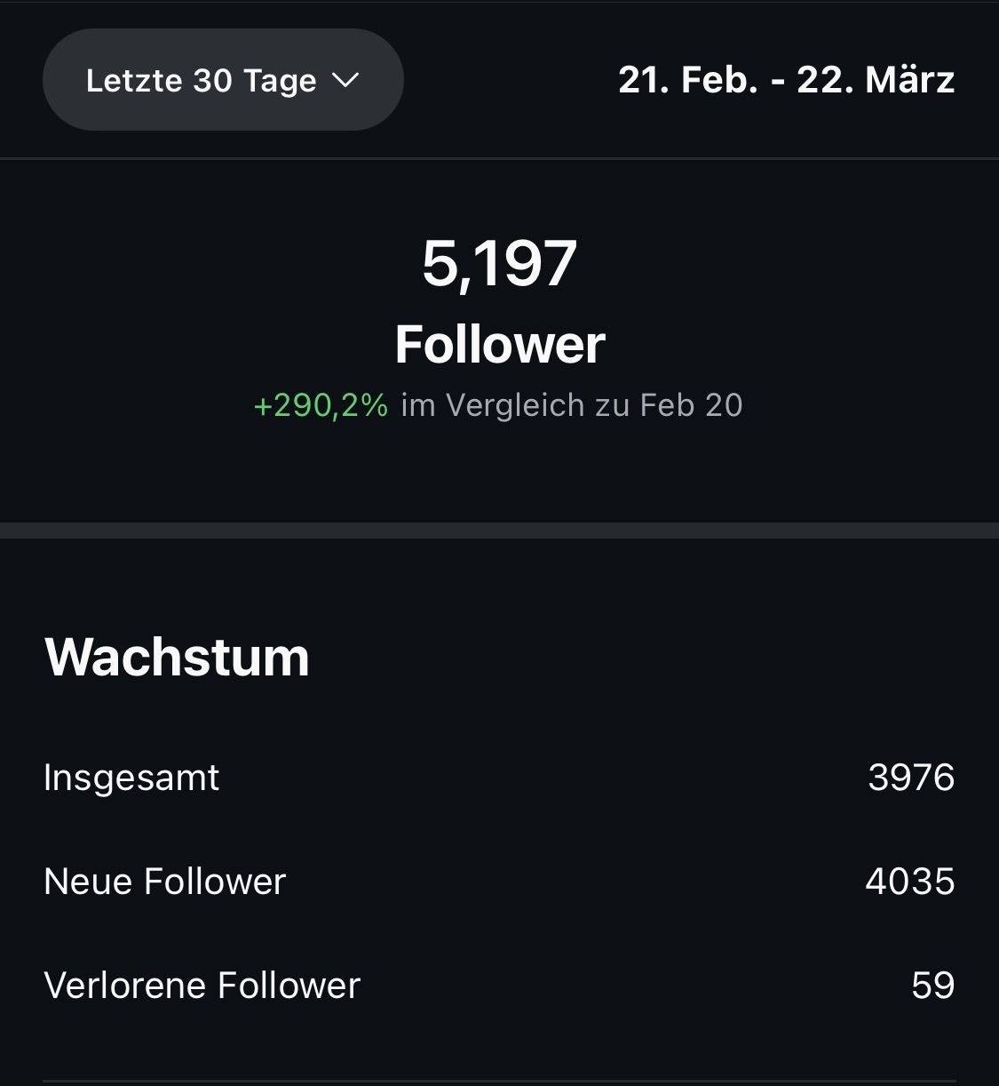Click the '22. März' end date
Image resolution: width=999 pixels, height=1086 pixels.
(x=876, y=80)
